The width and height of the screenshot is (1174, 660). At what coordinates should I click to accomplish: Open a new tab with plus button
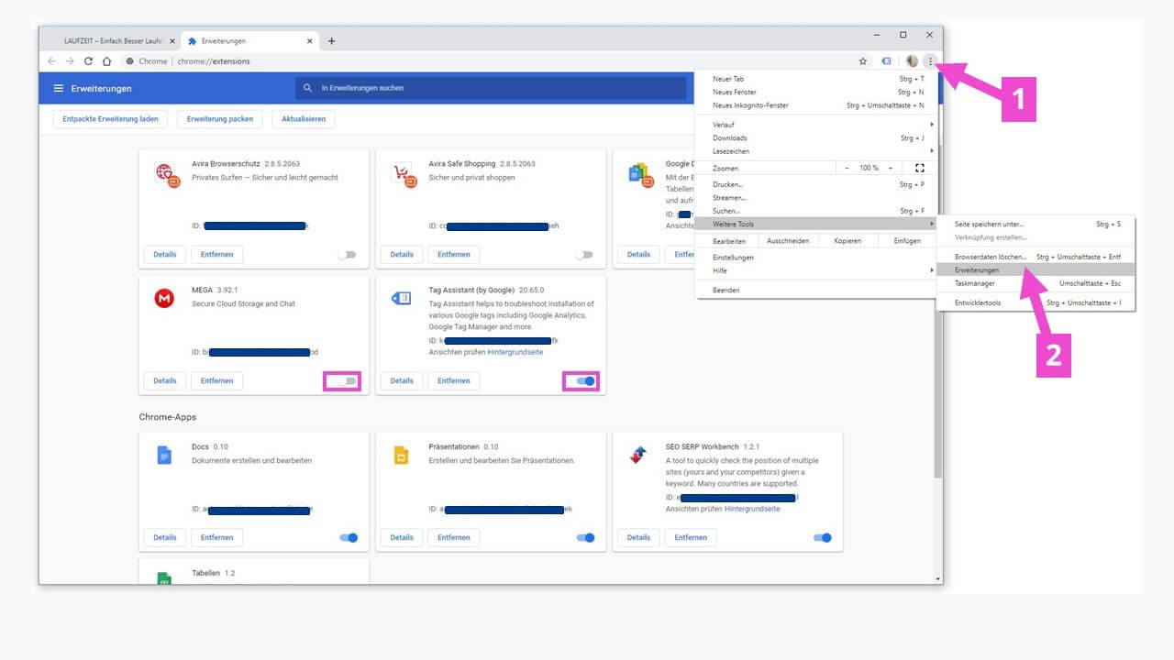coord(331,40)
